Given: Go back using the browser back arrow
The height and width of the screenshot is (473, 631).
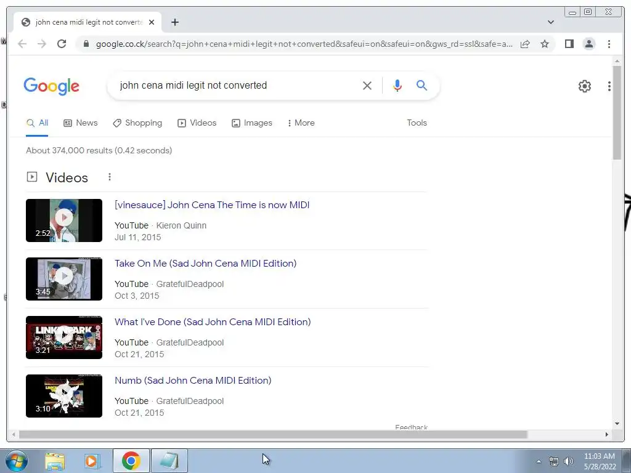Looking at the screenshot, I should [22, 44].
